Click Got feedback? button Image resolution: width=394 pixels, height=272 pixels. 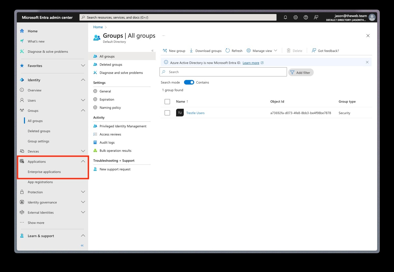pos(325,51)
